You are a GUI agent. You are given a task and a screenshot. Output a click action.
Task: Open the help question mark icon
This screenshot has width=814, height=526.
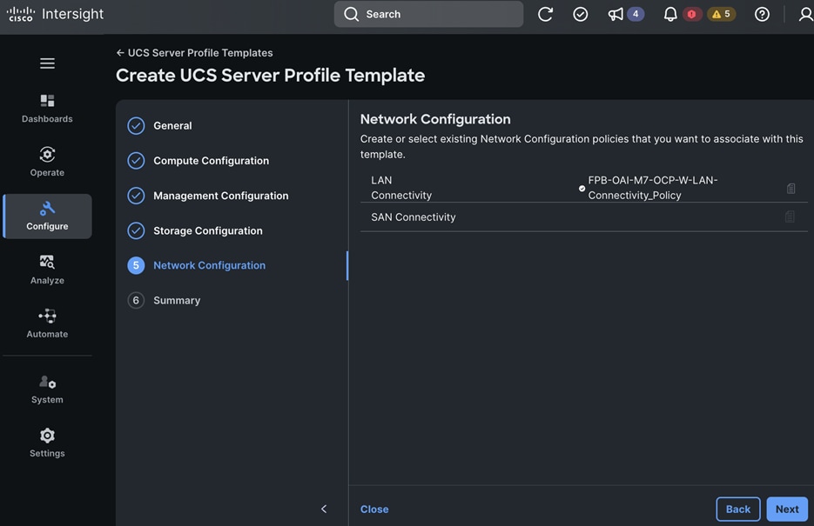(762, 14)
